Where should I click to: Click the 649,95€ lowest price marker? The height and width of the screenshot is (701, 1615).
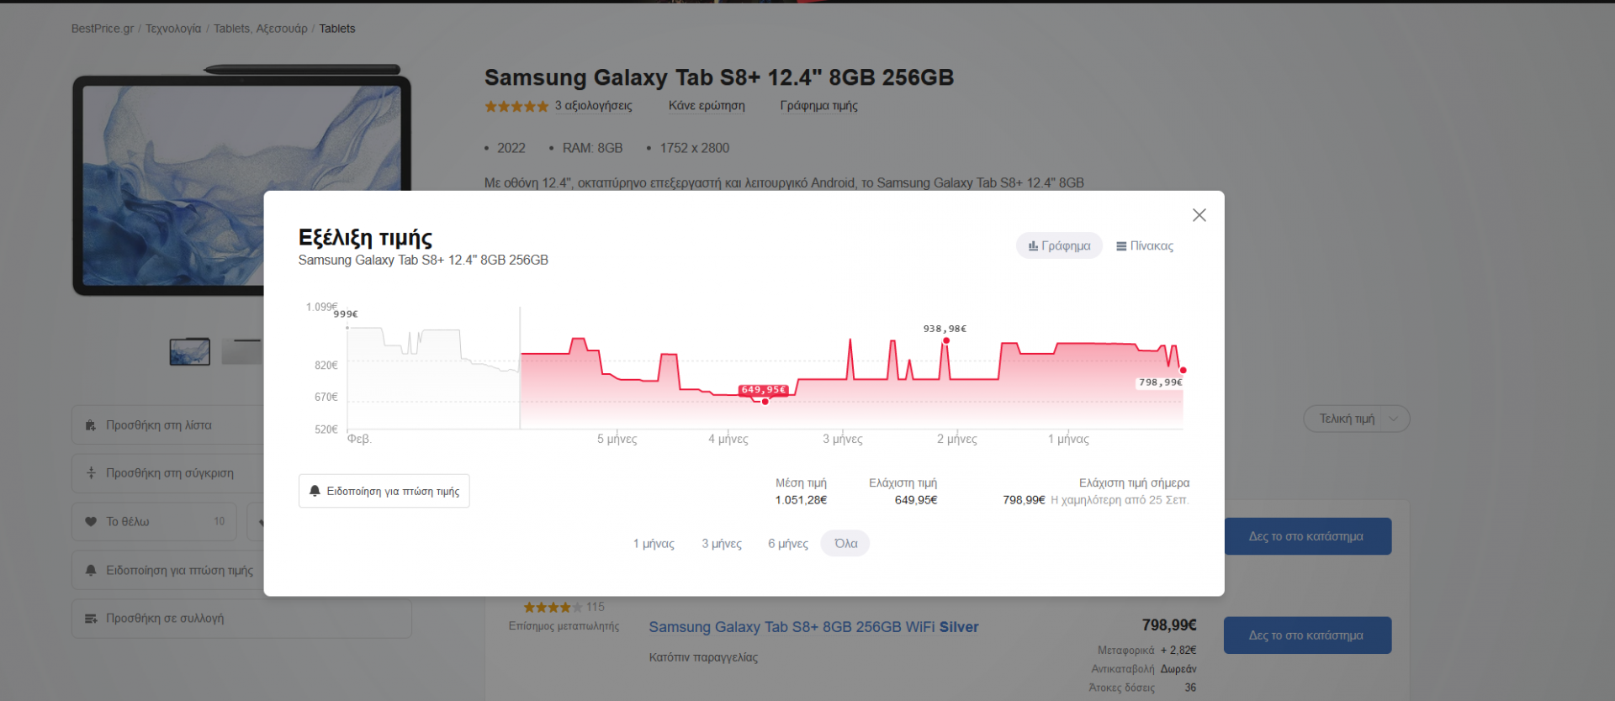click(765, 402)
